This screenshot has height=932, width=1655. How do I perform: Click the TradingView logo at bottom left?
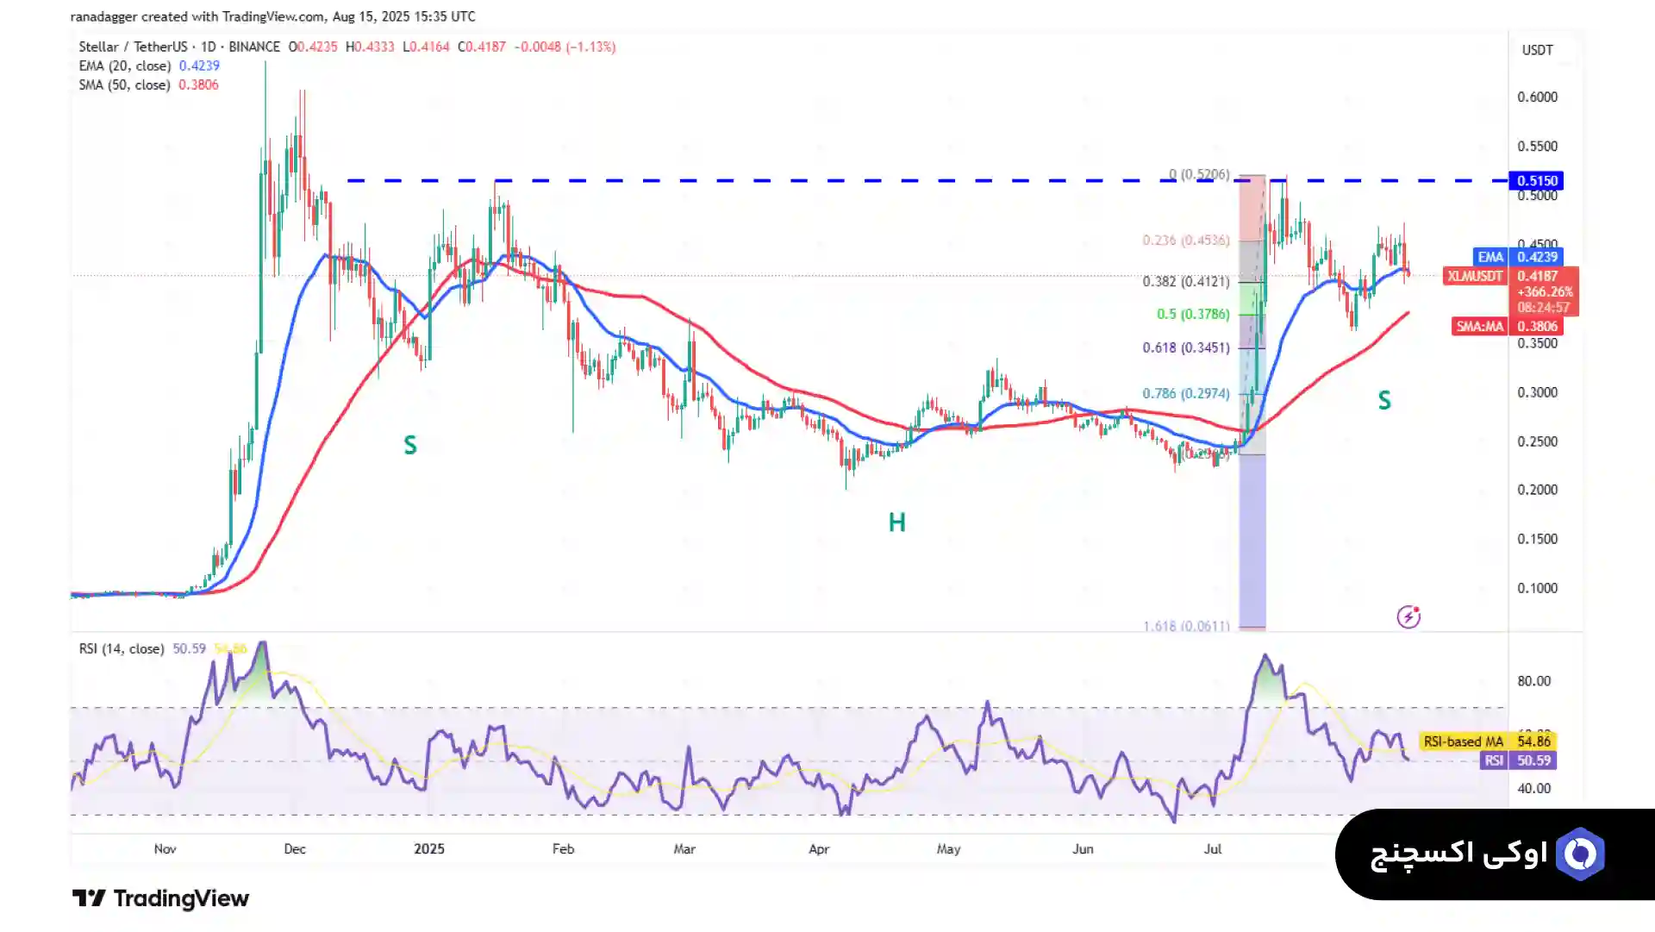[160, 898]
